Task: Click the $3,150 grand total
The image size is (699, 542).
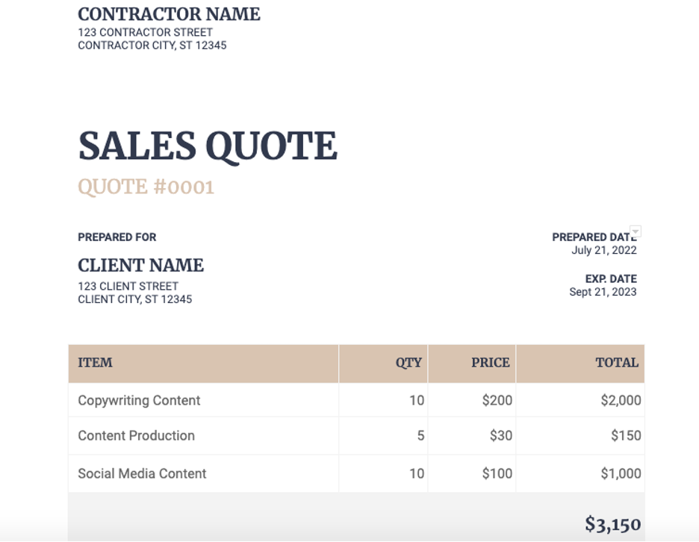Action: point(612,524)
